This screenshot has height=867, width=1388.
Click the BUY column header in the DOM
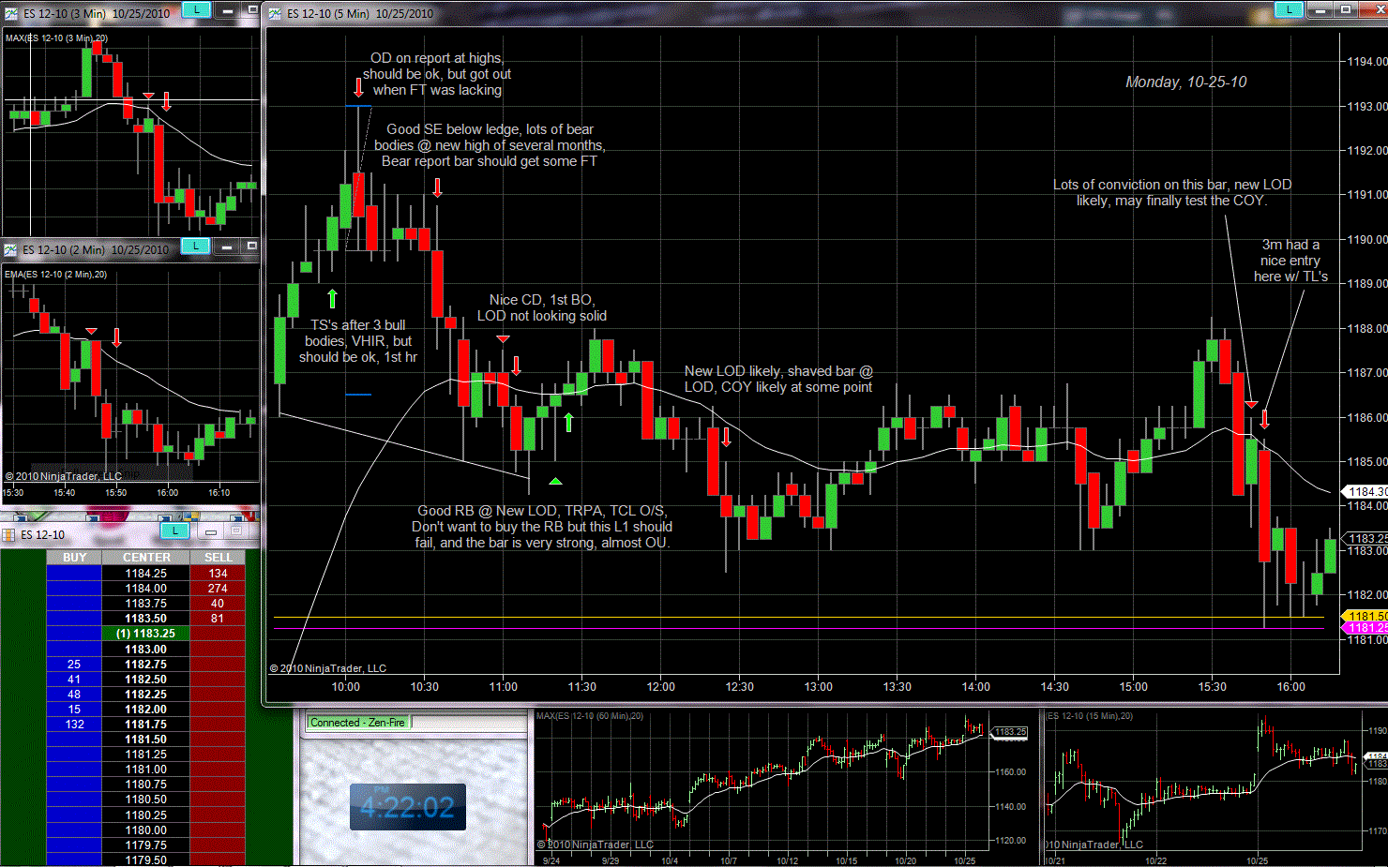(74, 558)
